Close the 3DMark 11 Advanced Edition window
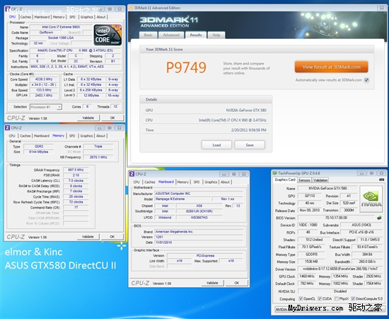Image resolution: width=389 pixels, height=319 pixels. [x=381, y=8]
